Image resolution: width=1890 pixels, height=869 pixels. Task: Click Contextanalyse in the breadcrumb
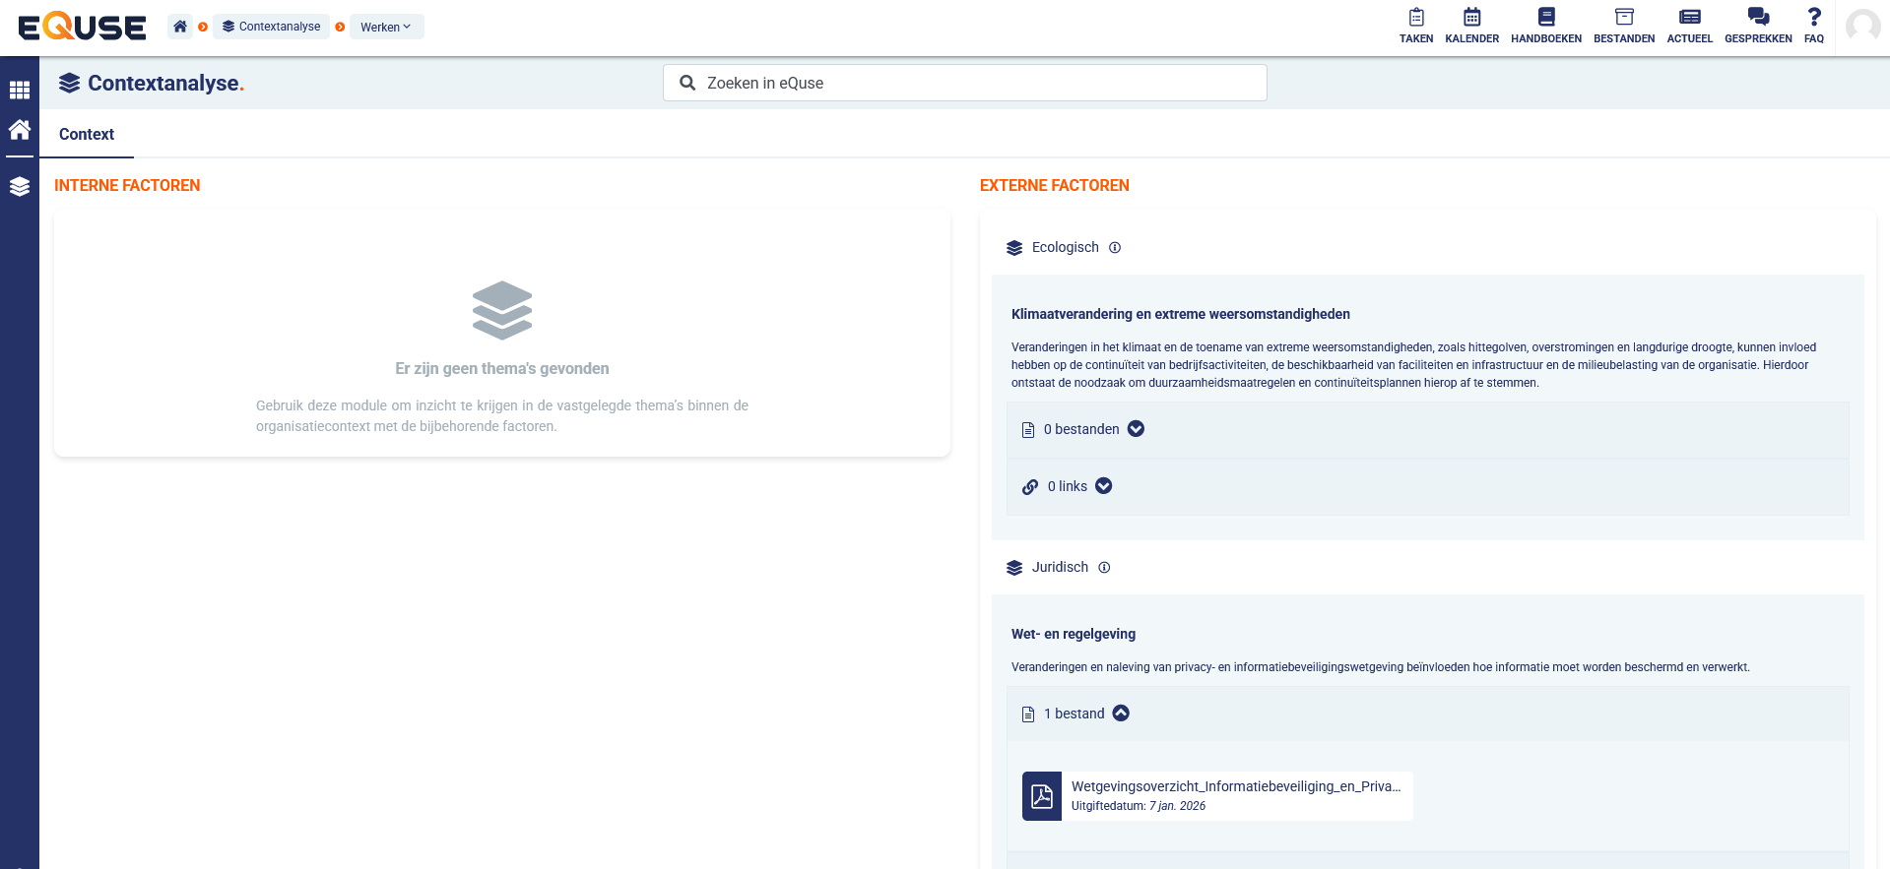click(x=272, y=27)
